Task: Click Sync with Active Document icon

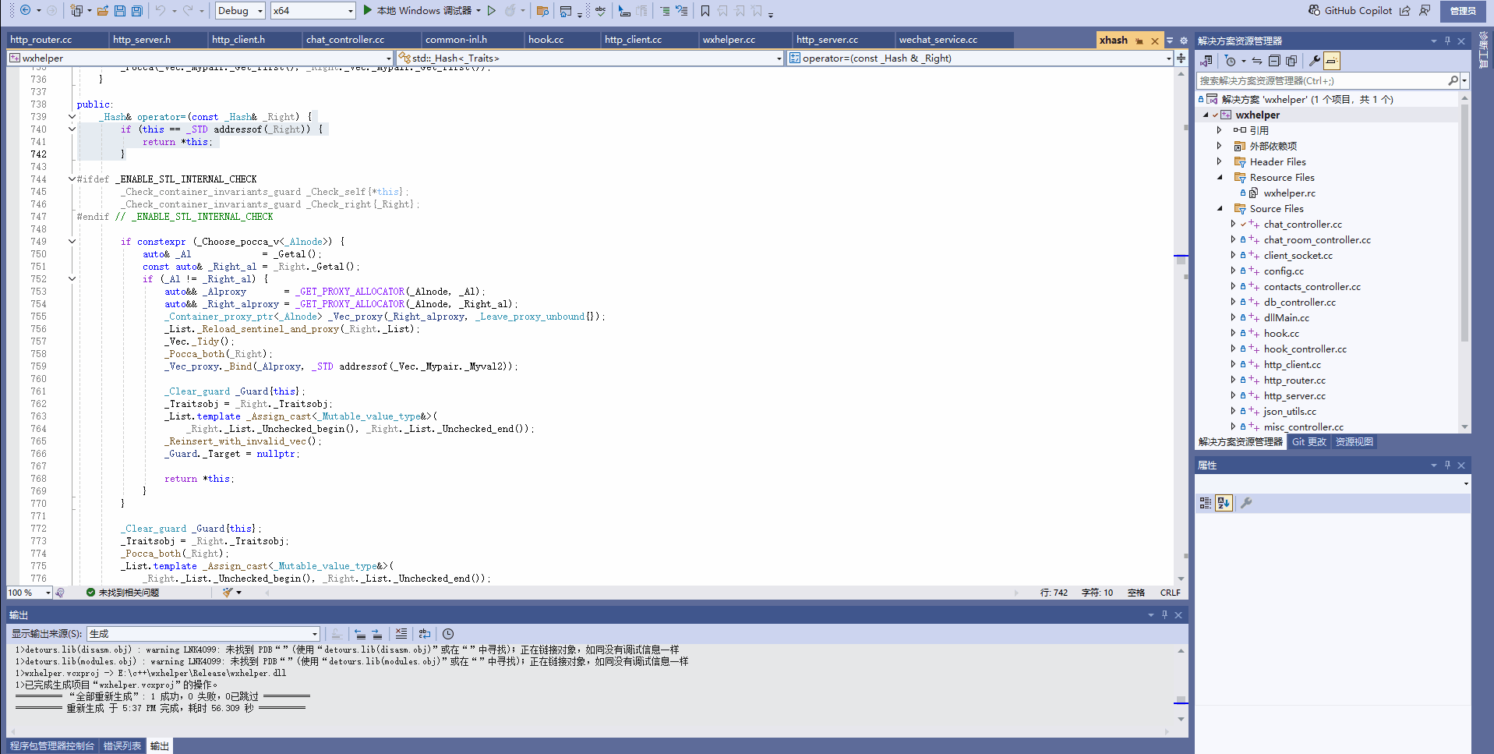Action: [1257, 60]
